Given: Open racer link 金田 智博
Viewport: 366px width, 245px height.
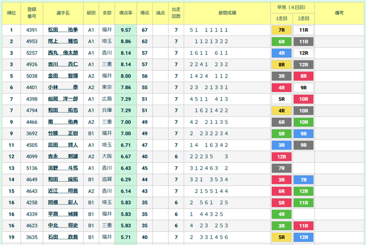Looking at the screenshot, I should tap(63, 76).
